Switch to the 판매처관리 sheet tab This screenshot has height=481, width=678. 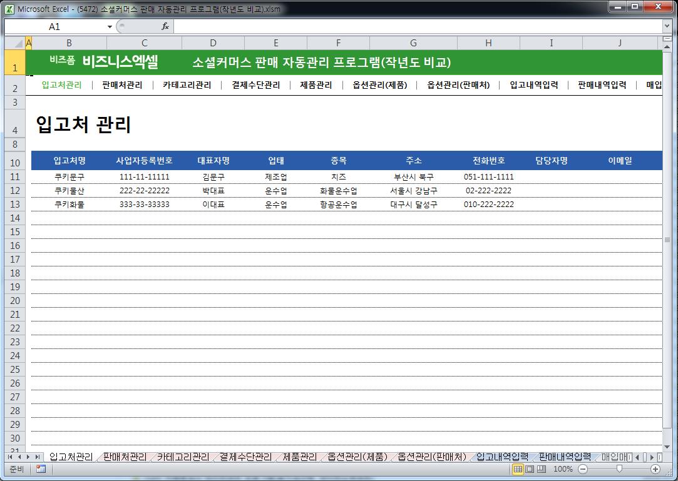(x=125, y=457)
